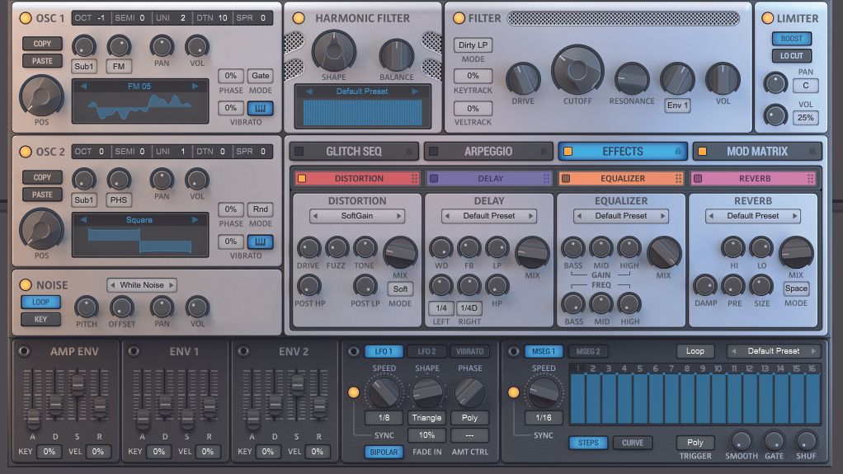Select the LFO 2 tab

427,351
